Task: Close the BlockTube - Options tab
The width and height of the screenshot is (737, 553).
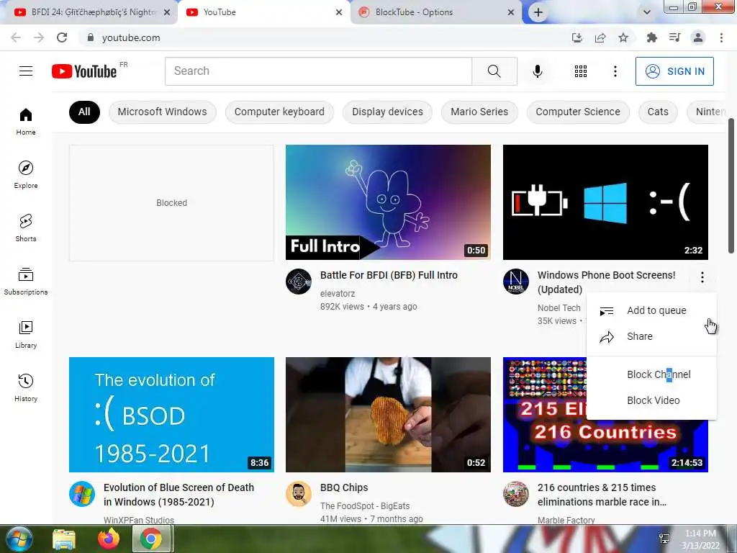Action: (x=511, y=12)
